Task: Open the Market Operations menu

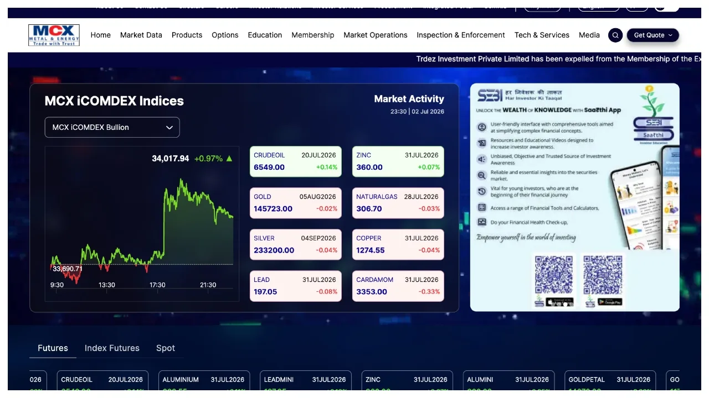Action: 376,35
